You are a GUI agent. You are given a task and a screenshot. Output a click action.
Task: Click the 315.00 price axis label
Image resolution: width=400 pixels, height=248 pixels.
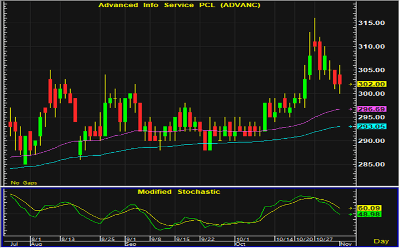coord(371,23)
